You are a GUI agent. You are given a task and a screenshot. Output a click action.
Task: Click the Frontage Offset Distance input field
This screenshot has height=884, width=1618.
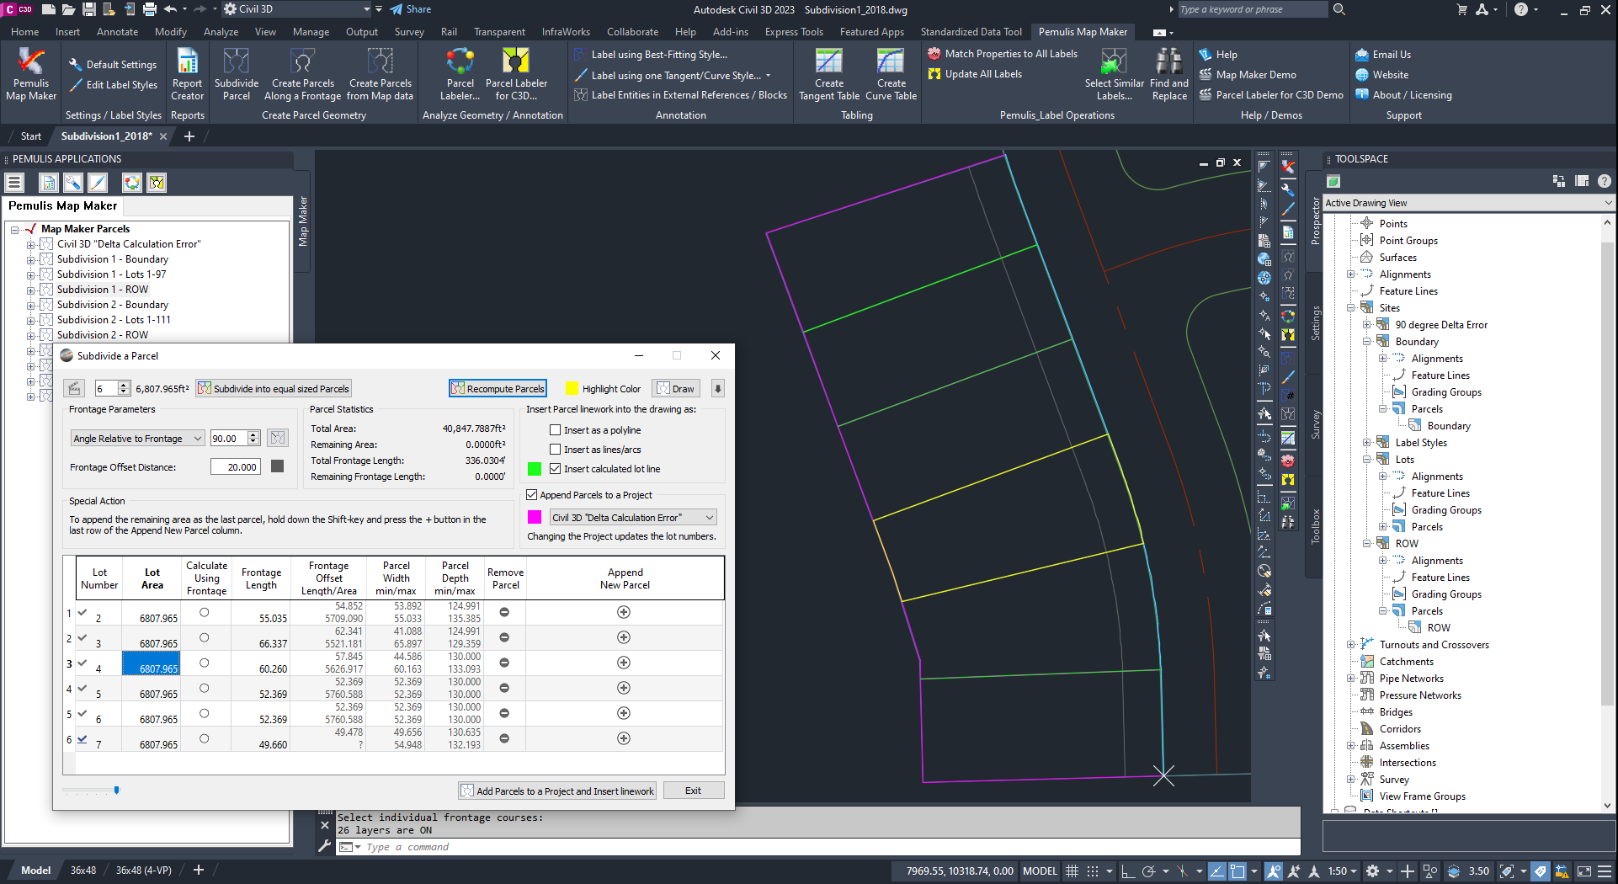(235, 467)
